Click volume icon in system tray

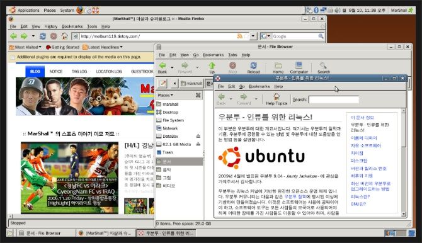tap(338, 10)
